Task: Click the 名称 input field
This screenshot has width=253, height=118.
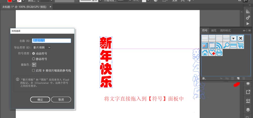Action: click(51, 41)
